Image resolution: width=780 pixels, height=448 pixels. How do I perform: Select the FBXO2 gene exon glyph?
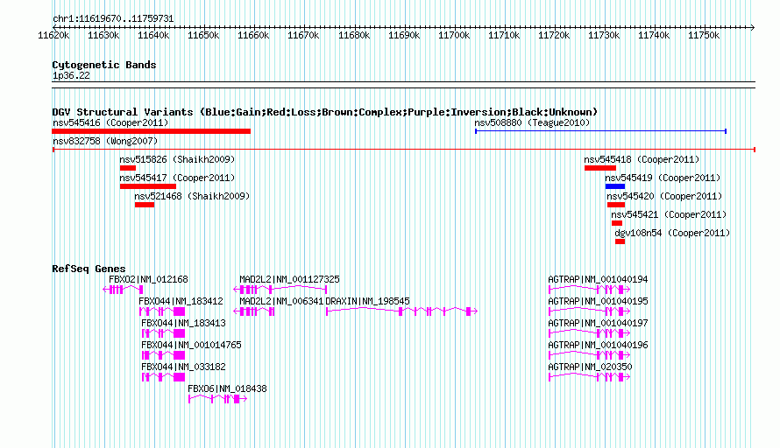click(123, 290)
